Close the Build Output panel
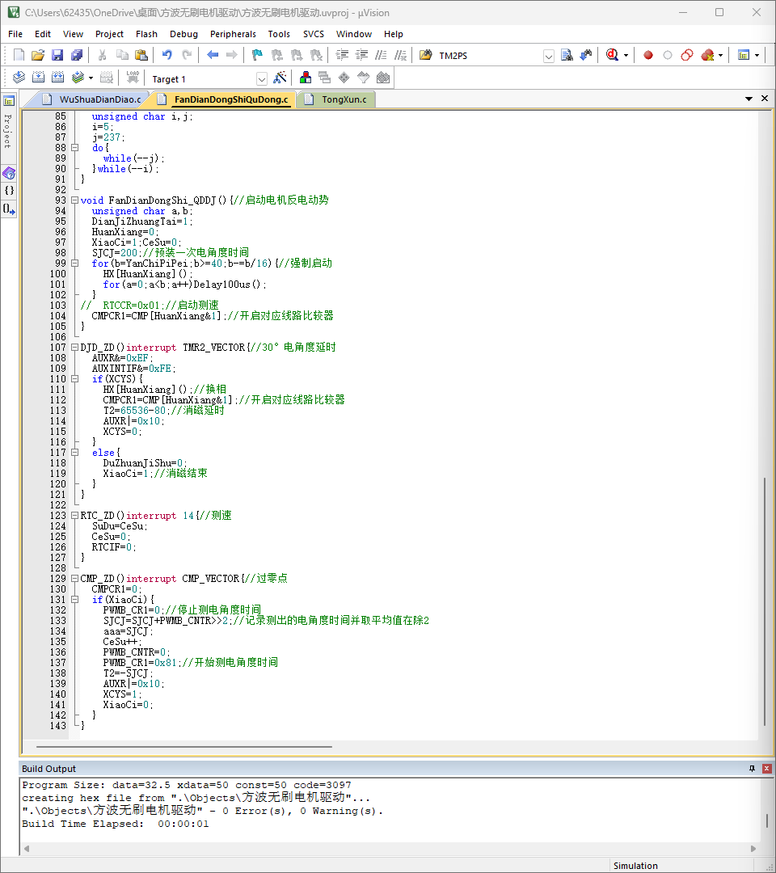The height and width of the screenshot is (873, 776). click(x=766, y=769)
